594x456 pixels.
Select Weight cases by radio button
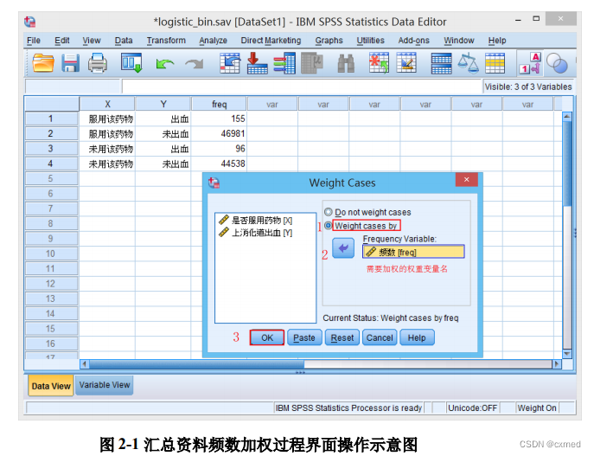[328, 226]
